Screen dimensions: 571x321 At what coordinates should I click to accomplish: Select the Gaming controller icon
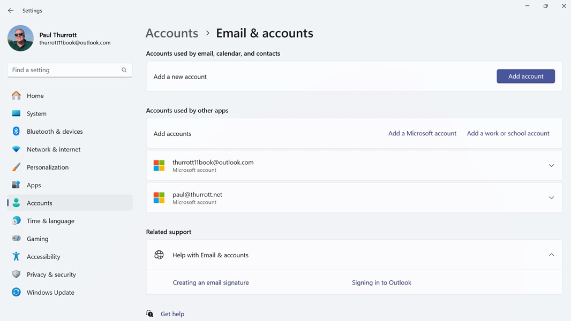pyautogui.click(x=17, y=239)
